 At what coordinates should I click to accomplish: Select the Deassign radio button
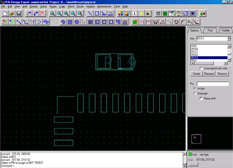(x=195, y=93)
